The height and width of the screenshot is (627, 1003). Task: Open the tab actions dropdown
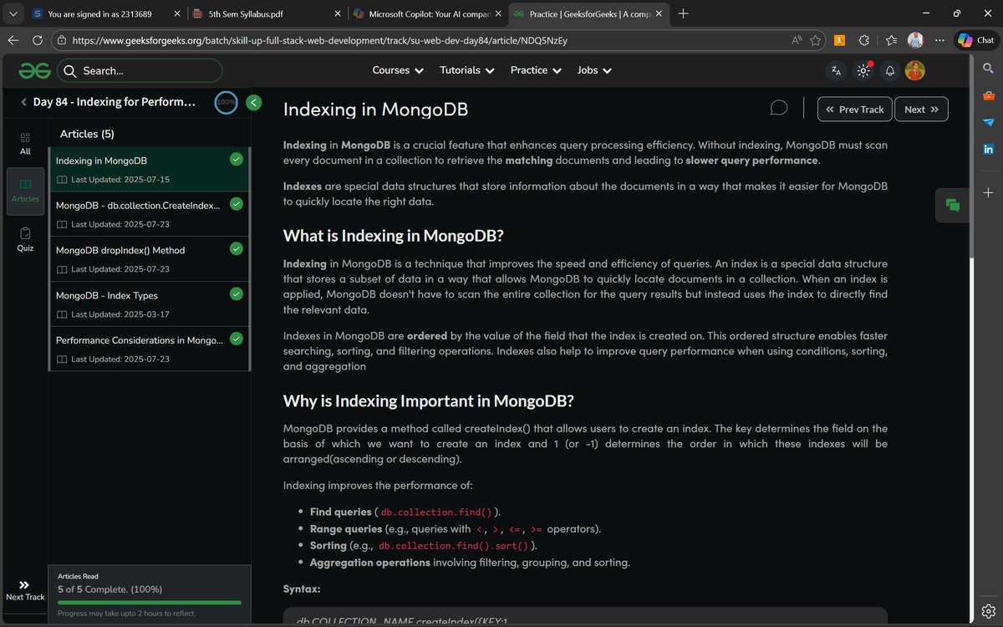point(13,13)
